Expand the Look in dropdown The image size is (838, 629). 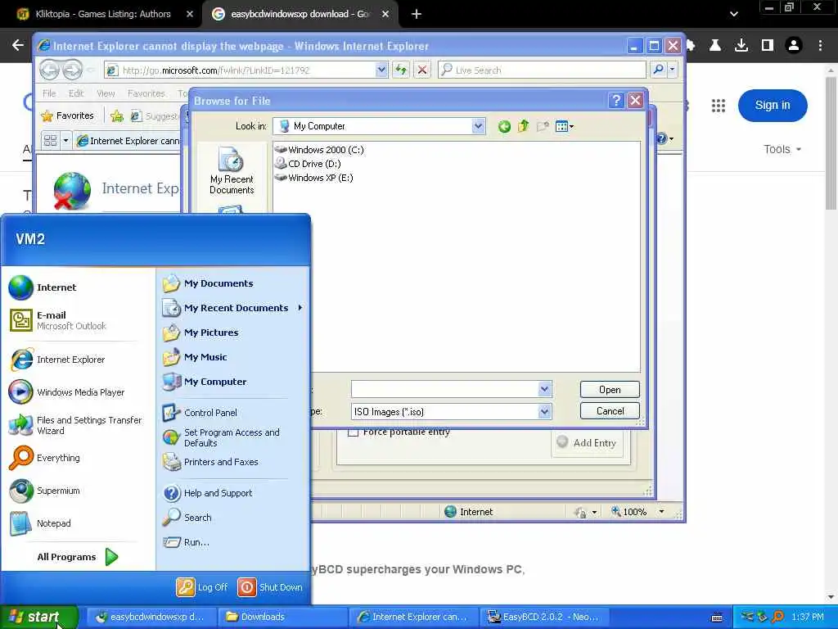pyautogui.click(x=478, y=126)
